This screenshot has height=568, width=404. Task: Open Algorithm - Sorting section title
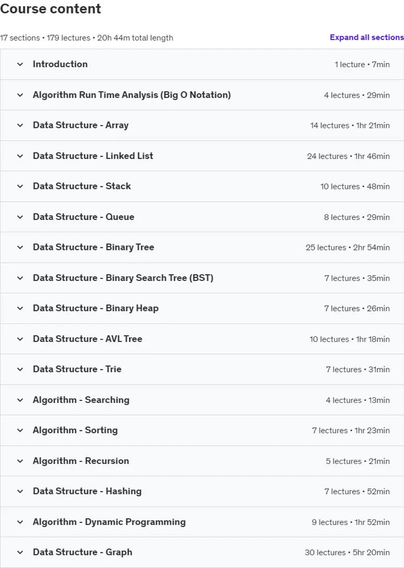coord(75,430)
